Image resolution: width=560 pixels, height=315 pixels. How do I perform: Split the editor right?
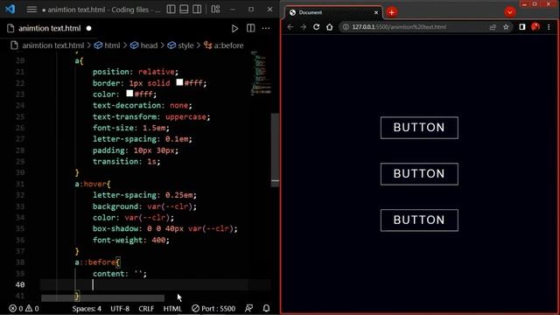pos(251,28)
